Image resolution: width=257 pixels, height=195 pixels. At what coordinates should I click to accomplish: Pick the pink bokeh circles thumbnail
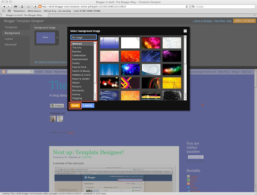pyautogui.click(x=151, y=43)
